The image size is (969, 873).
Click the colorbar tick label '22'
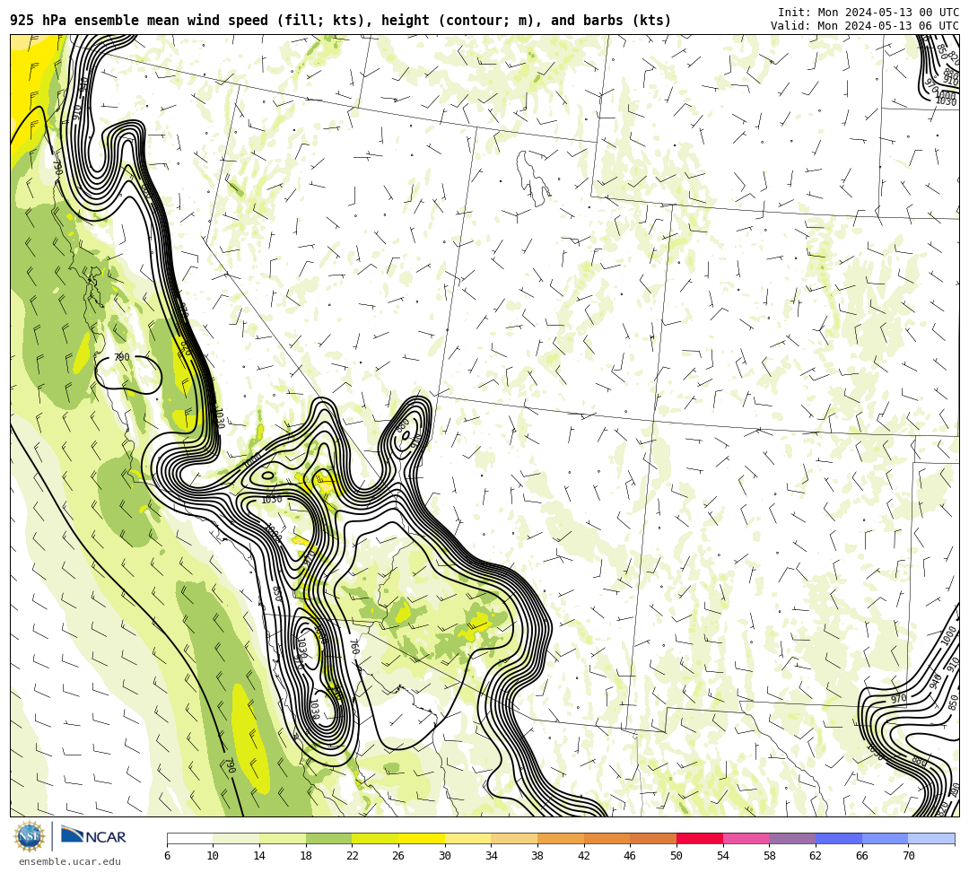click(353, 856)
